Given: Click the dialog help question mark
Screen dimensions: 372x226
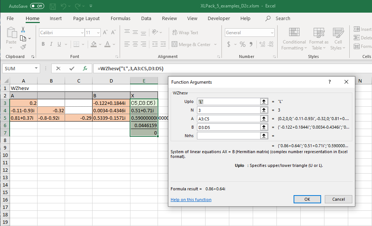Looking at the screenshot, I should click(x=330, y=82).
